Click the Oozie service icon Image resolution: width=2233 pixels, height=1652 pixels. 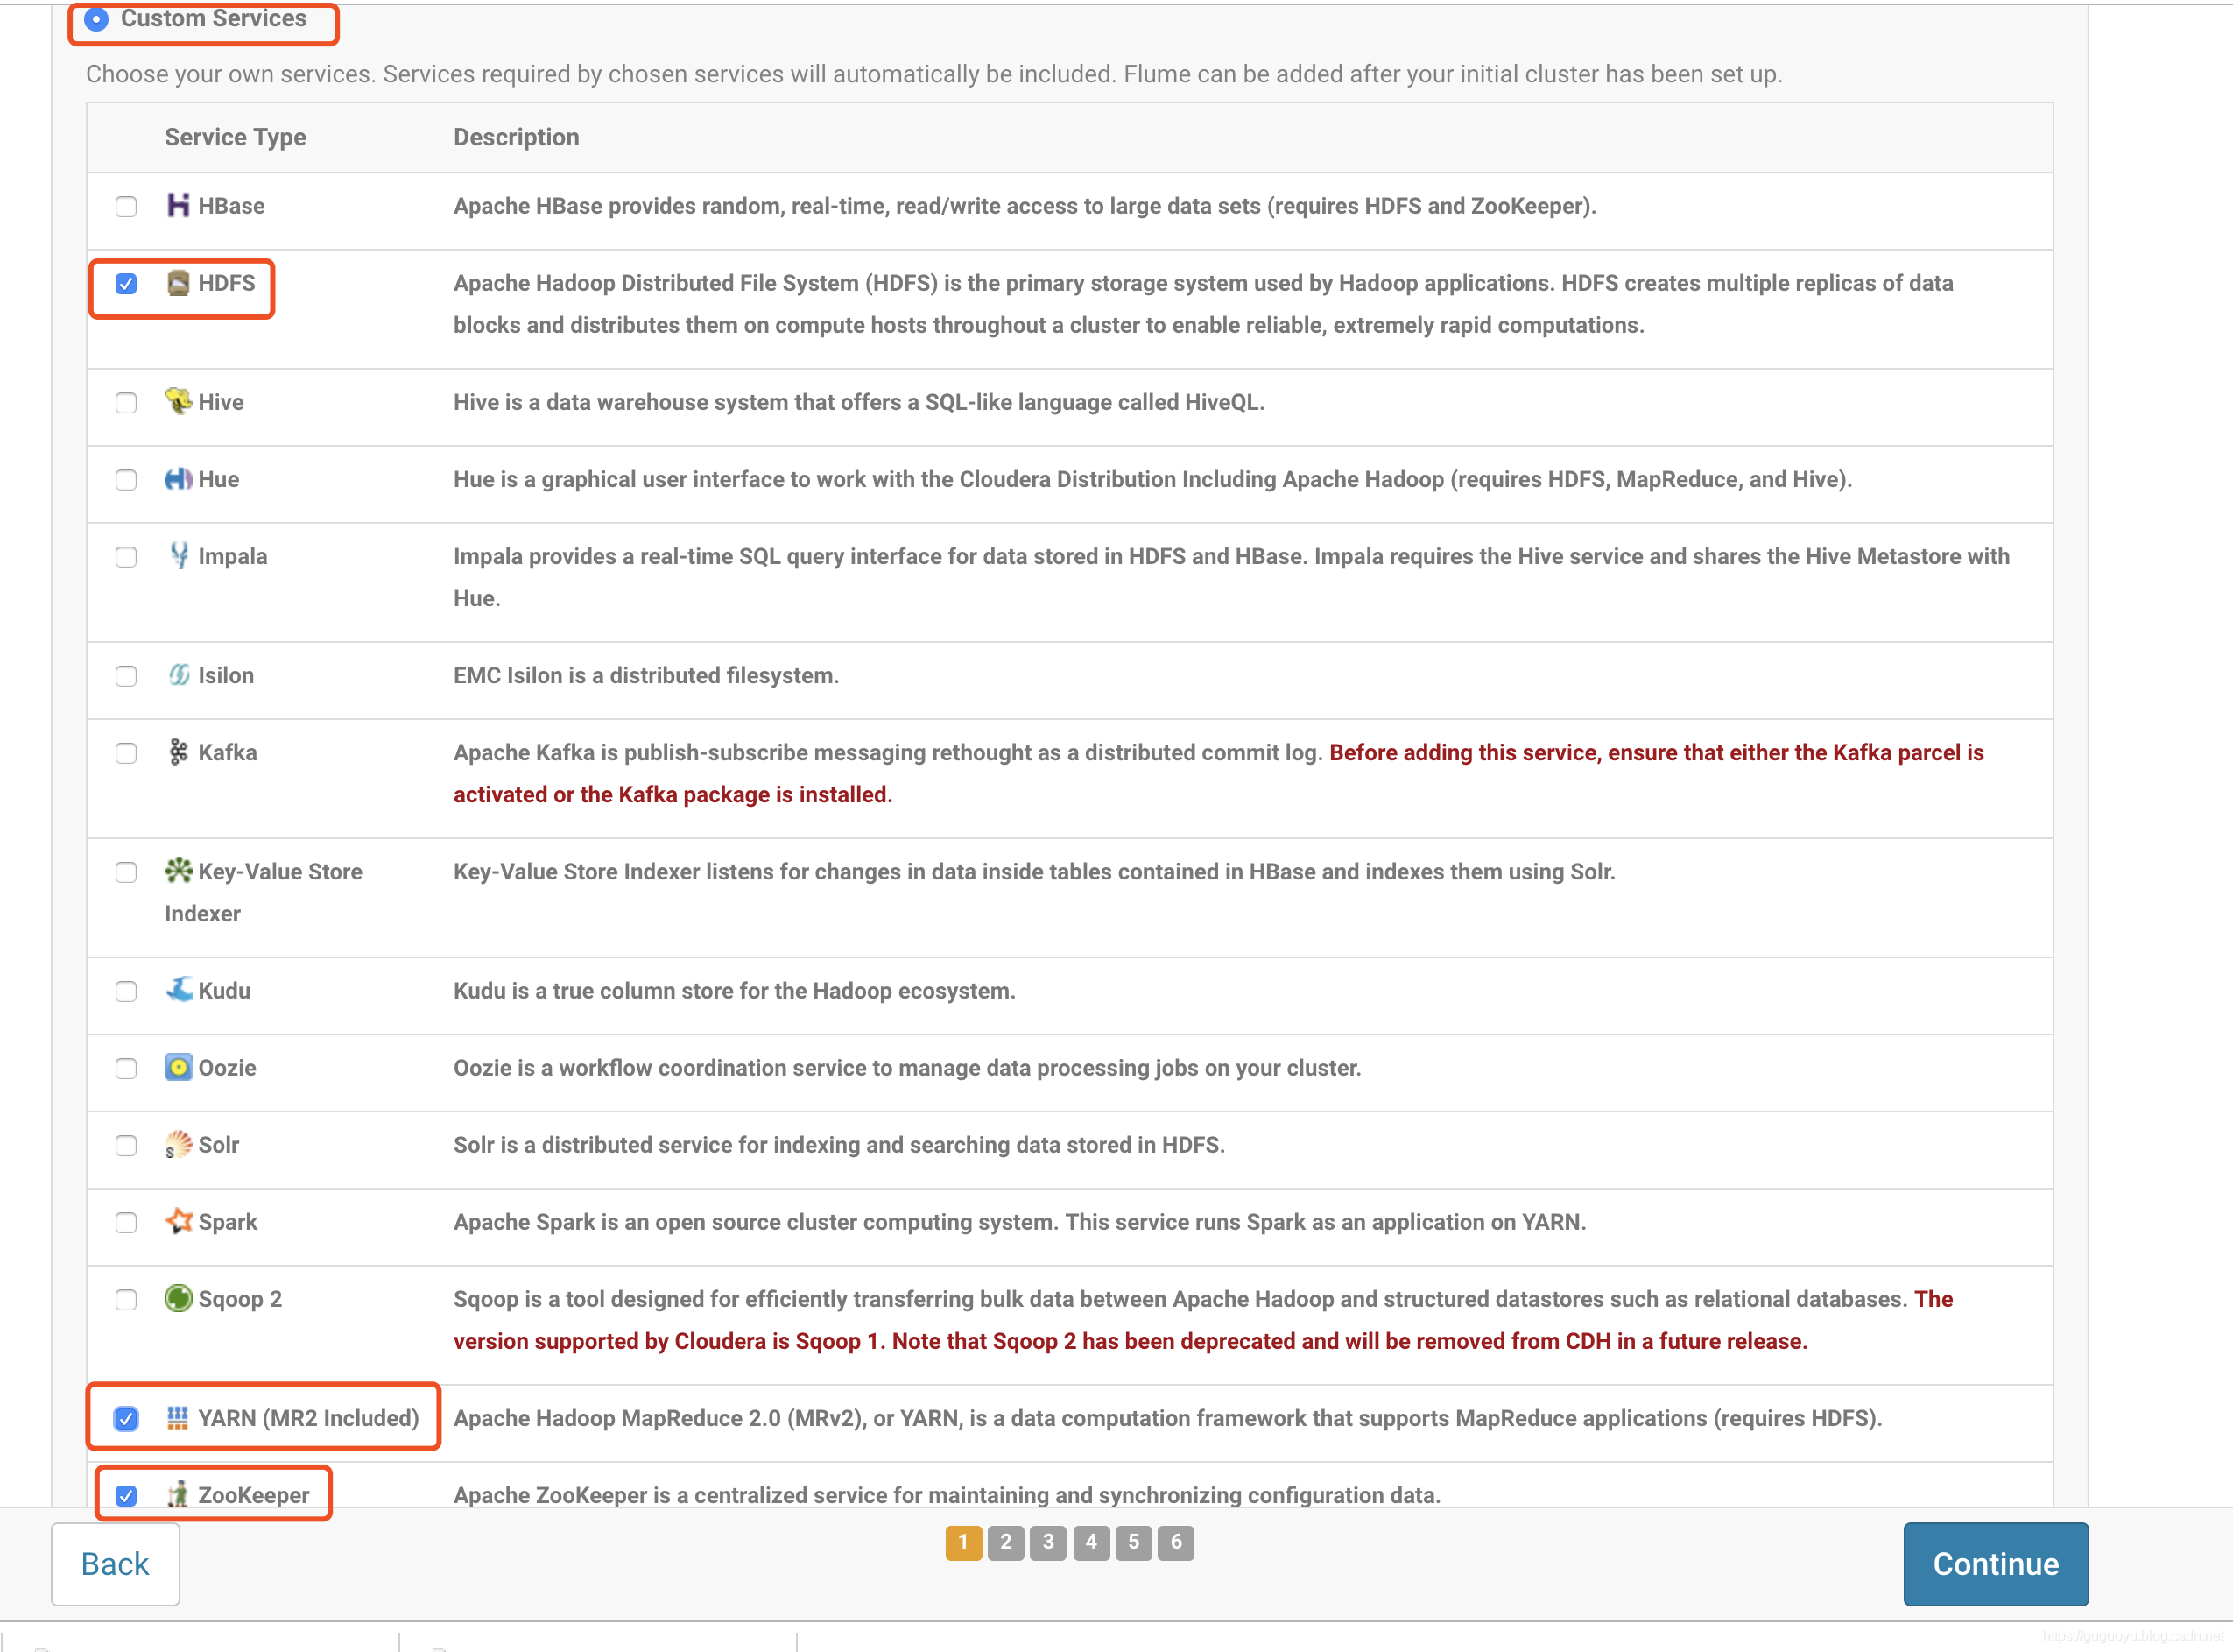(177, 1067)
